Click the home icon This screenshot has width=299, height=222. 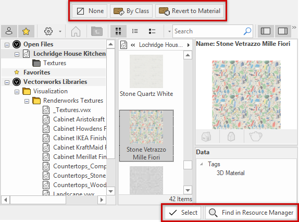pyautogui.click(x=76, y=31)
